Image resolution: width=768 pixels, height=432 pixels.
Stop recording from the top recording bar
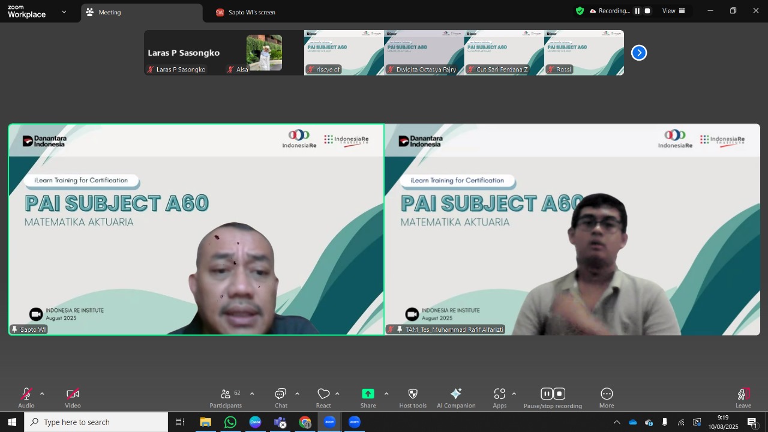(x=647, y=11)
